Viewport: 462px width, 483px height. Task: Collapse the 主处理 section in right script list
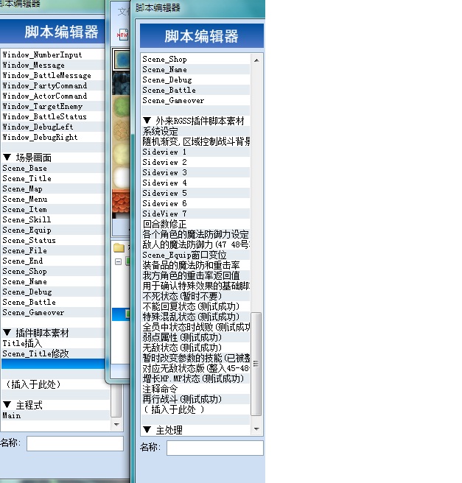pyautogui.click(x=147, y=430)
